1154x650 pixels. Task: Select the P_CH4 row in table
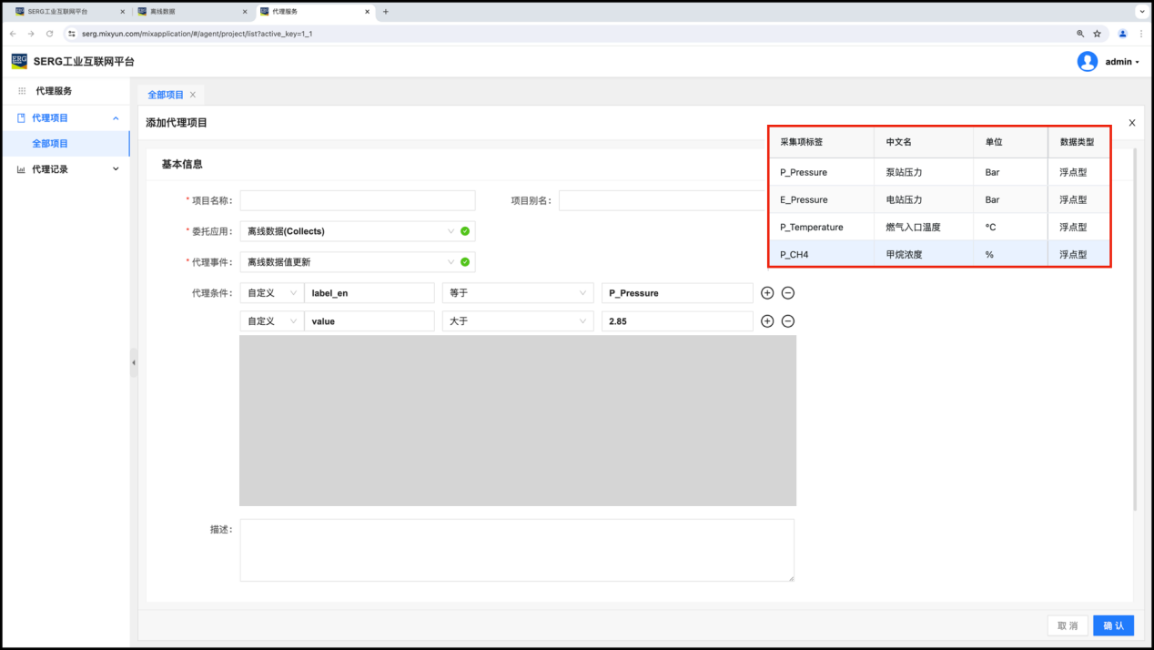939,255
